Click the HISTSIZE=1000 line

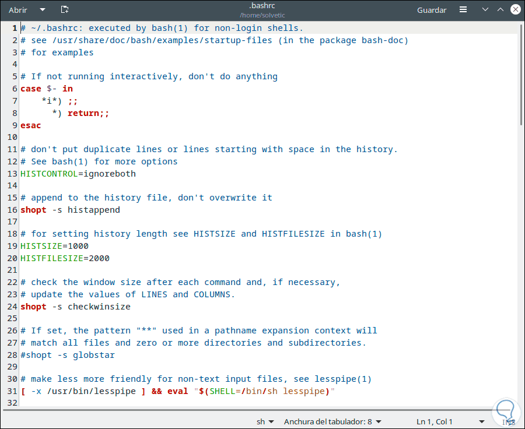point(54,247)
